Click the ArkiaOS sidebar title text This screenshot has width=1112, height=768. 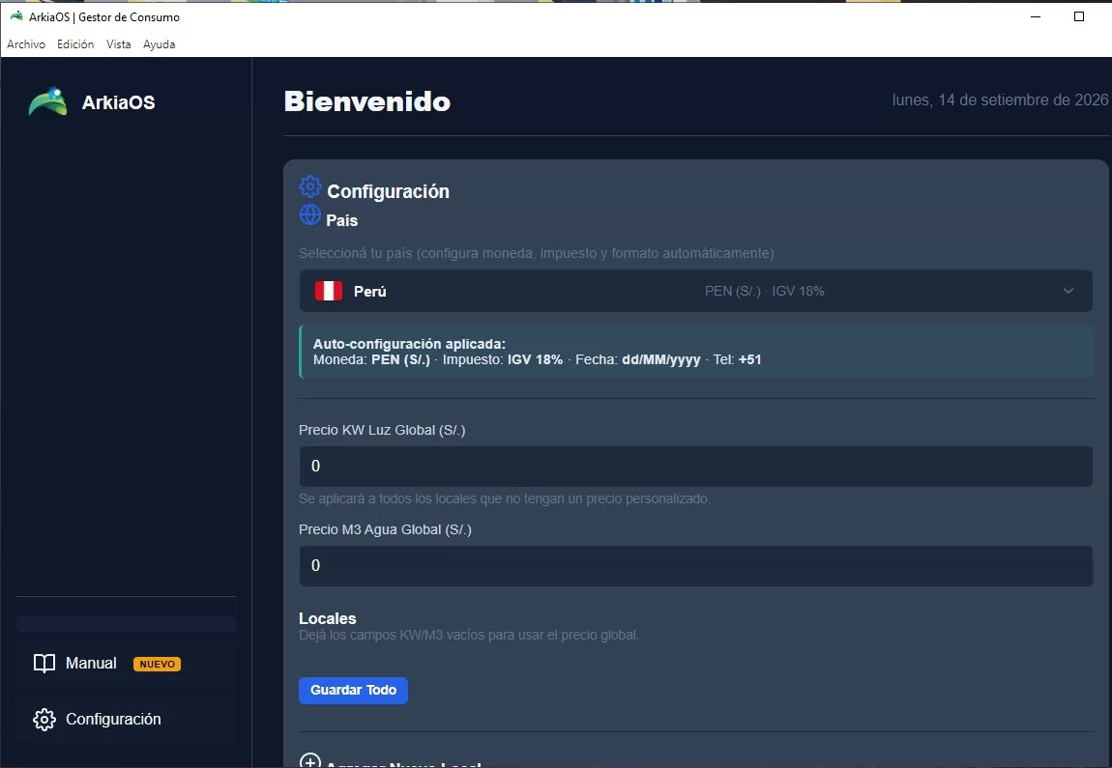pyautogui.click(x=118, y=102)
